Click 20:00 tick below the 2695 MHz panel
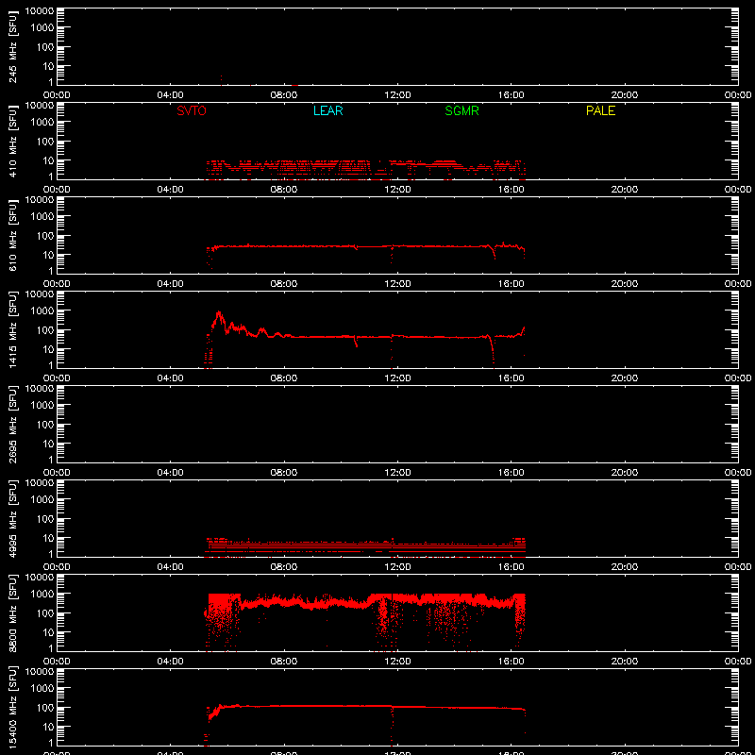The image size is (755, 755). (x=625, y=473)
